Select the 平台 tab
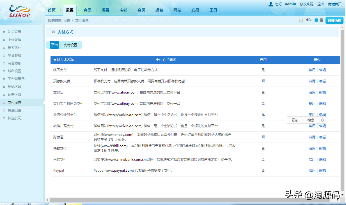346x205 pixels. point(54,45)
